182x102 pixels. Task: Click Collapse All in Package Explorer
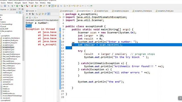(17, 12)
